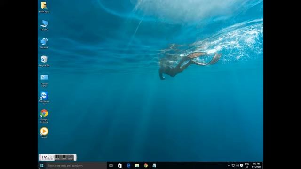
Task: Select the TeamViewer desktop shortcut
Action: pyautogui.click(x=44, y=98)
